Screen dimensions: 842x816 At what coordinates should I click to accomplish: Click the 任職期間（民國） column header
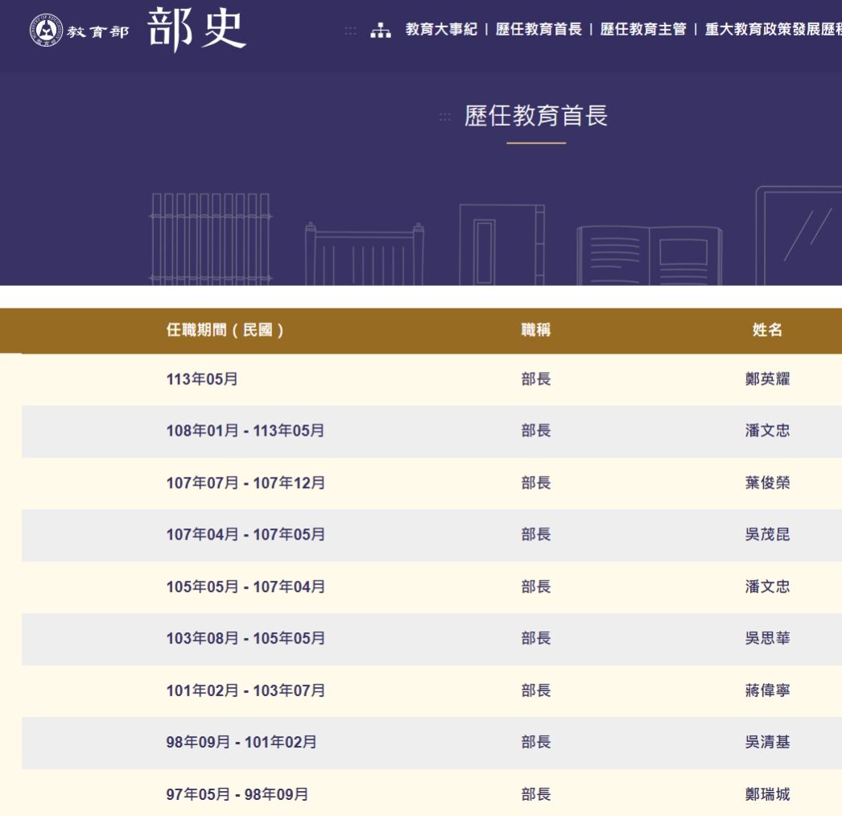point(225,330)
